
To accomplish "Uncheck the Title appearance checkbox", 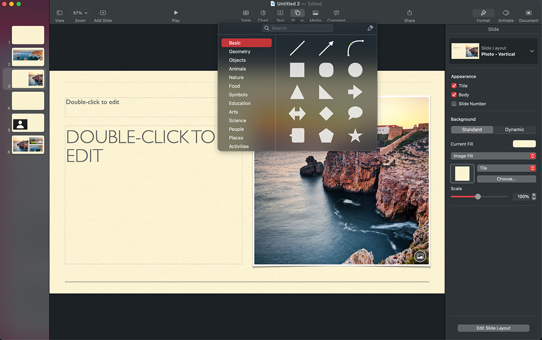I will 454,85.
